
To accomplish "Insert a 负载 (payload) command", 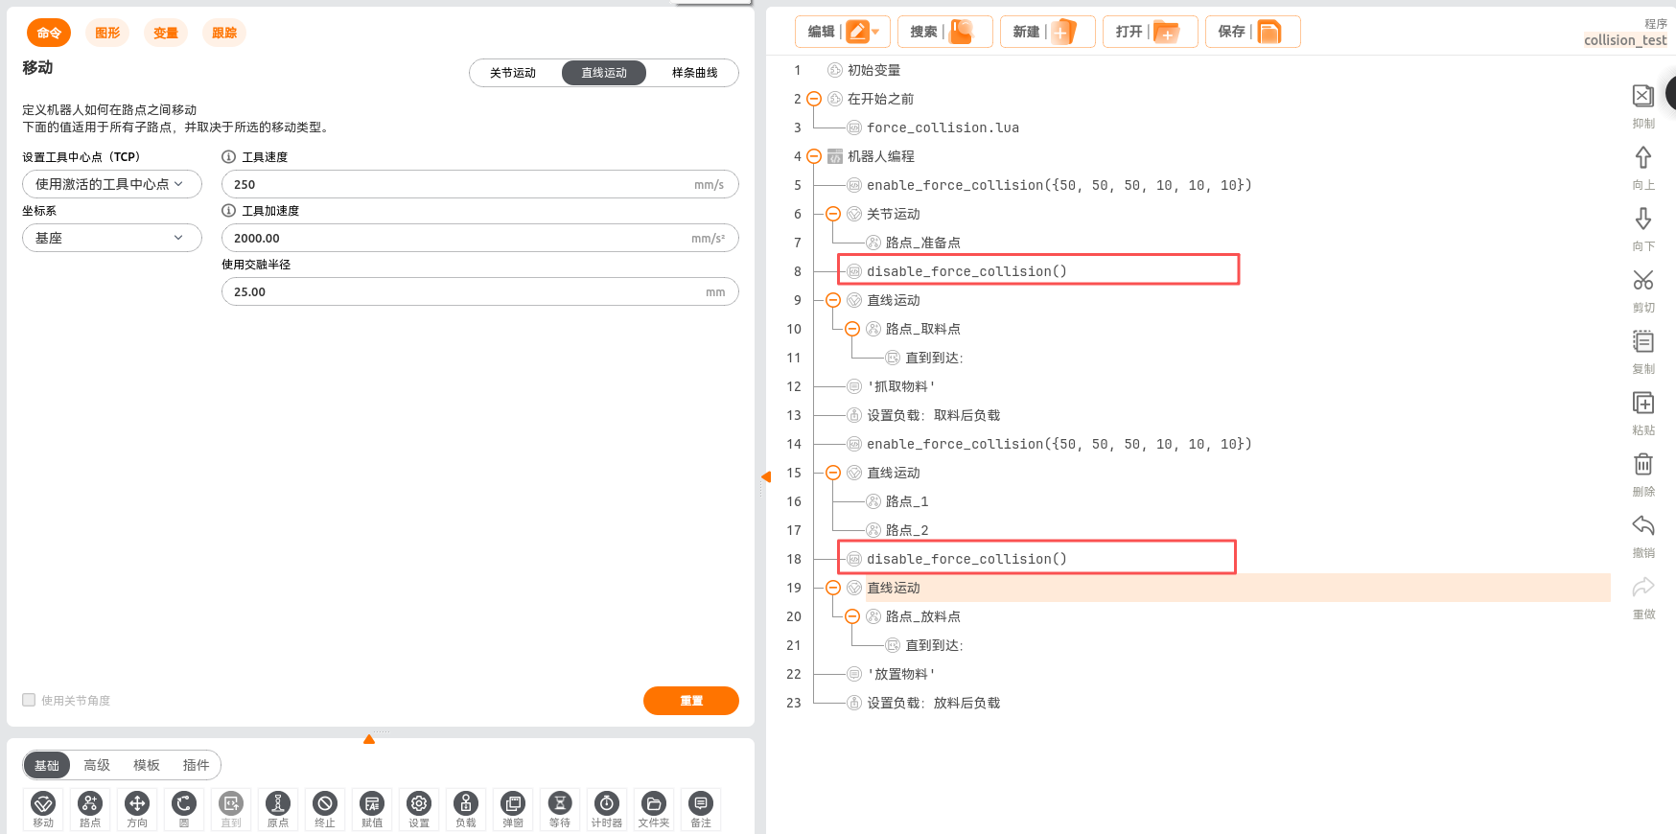I will coord(466,808).
